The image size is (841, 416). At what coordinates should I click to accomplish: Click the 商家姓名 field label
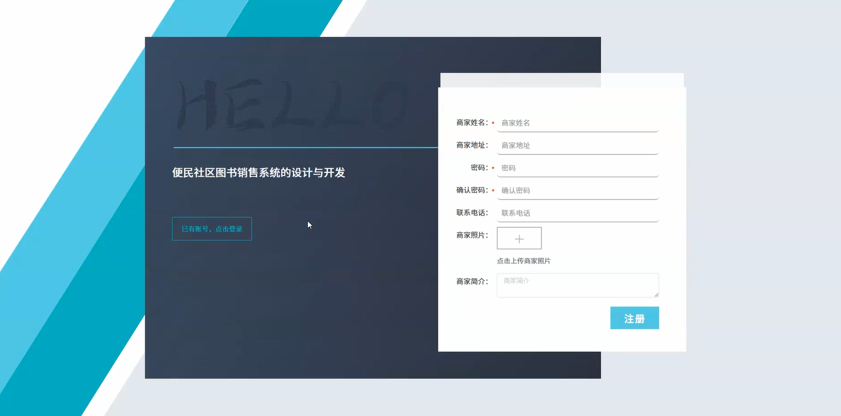[471, 122]
